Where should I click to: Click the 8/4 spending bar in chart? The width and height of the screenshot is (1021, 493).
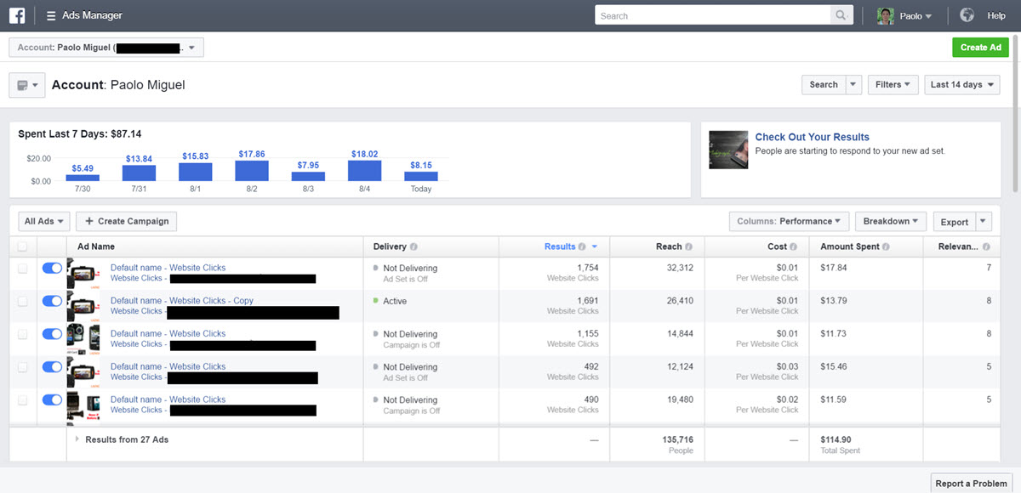[x=364, y=171]
